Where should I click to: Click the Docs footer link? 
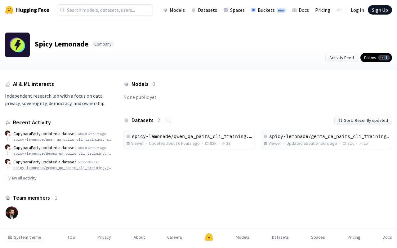[x=387, y=237]
